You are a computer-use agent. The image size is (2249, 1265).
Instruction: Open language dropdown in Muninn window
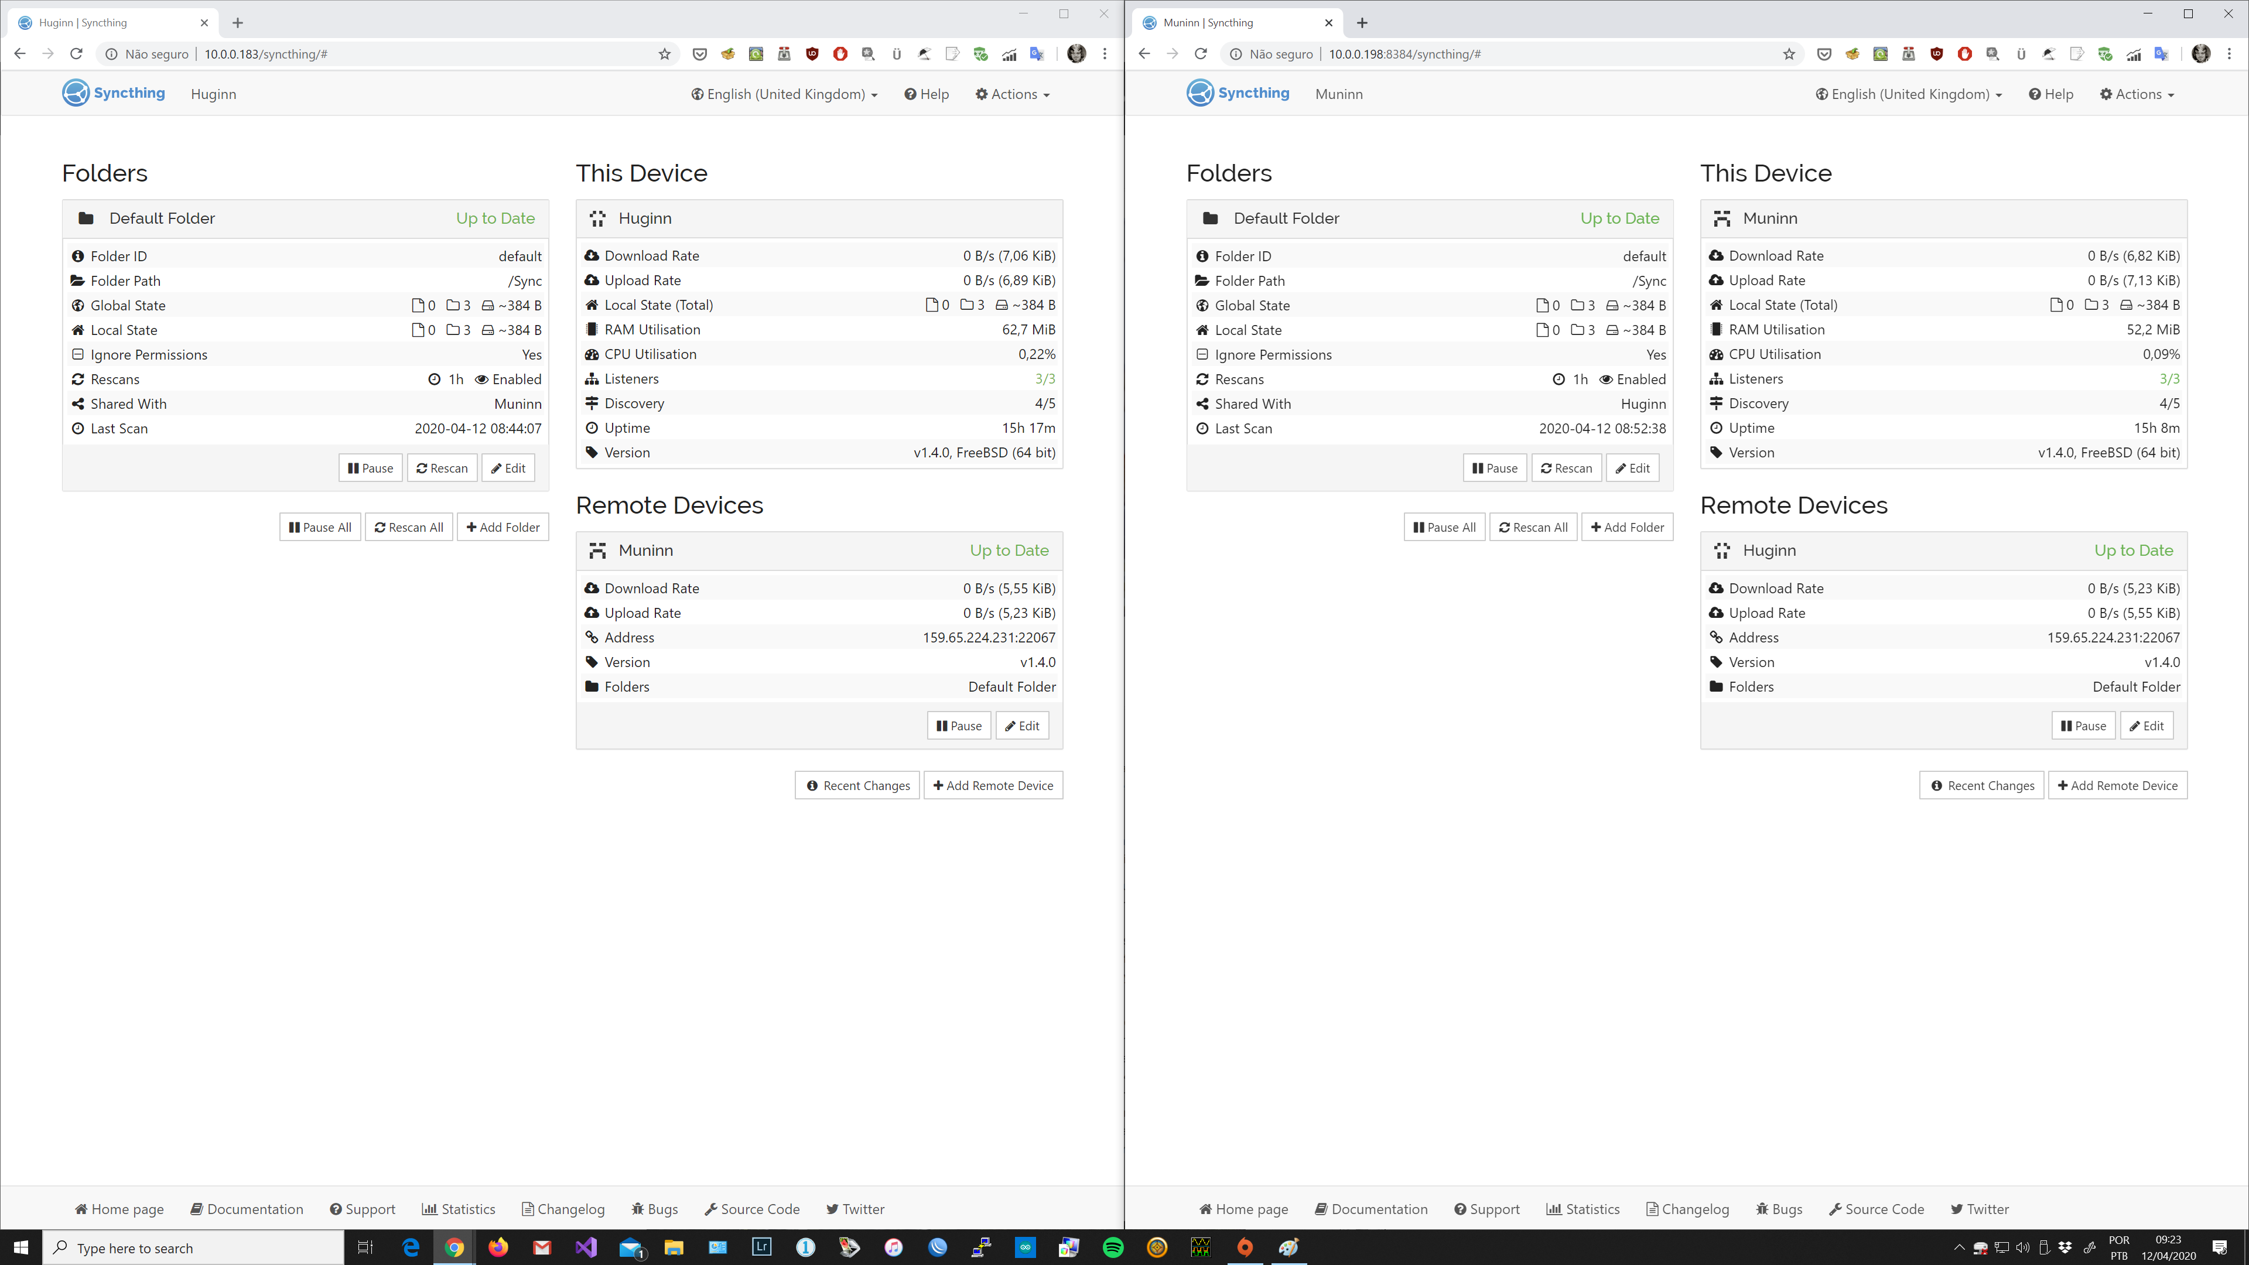[1909, 94]
